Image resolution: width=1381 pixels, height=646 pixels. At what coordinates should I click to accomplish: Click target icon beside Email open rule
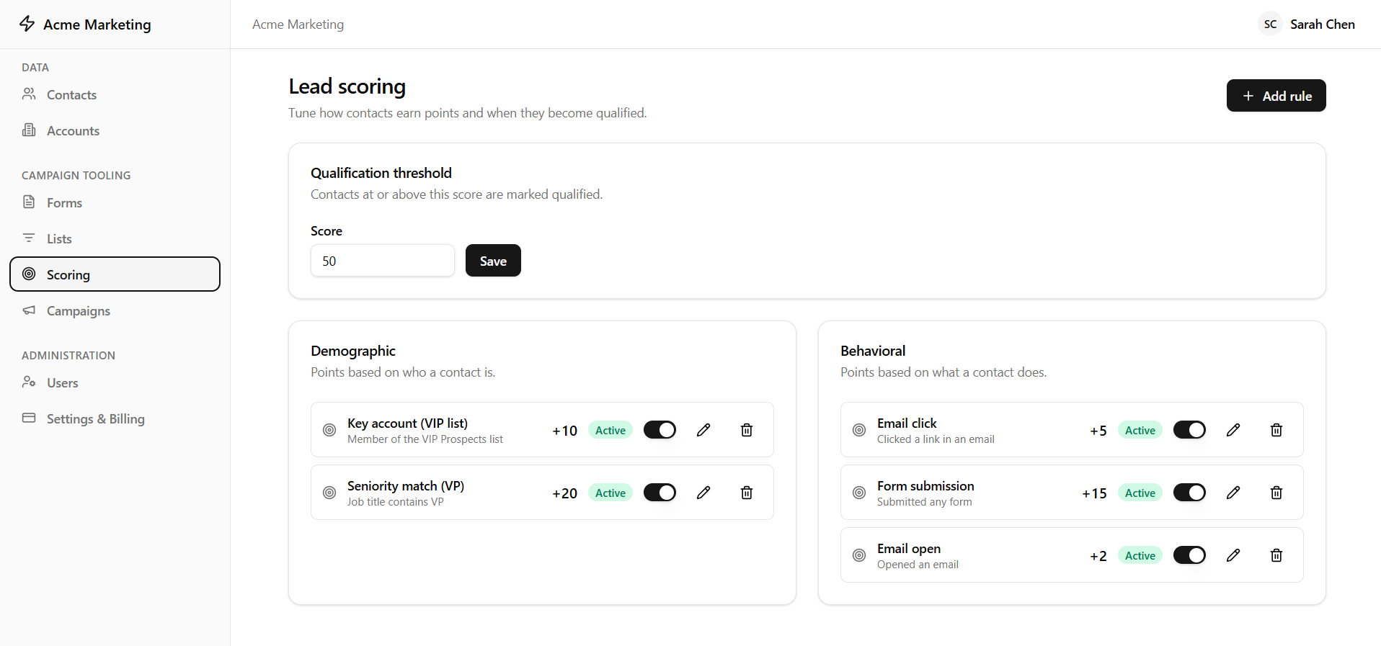click(x=859, y=555)
